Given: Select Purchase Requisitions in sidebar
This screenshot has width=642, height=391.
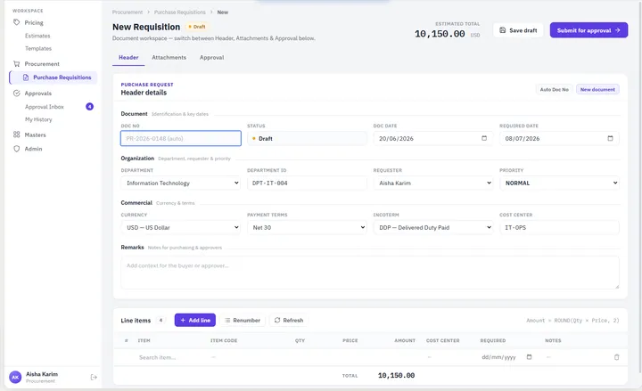Looking at the screenshot, I should tap(53, 77).
